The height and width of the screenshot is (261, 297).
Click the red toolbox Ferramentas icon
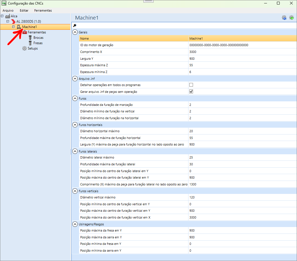pyautogui.click(x=25, y=32)
